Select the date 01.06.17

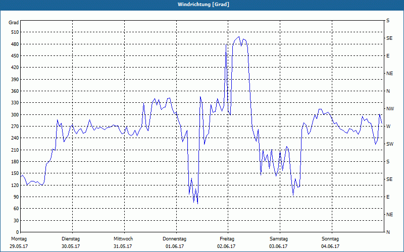point(175,246)
